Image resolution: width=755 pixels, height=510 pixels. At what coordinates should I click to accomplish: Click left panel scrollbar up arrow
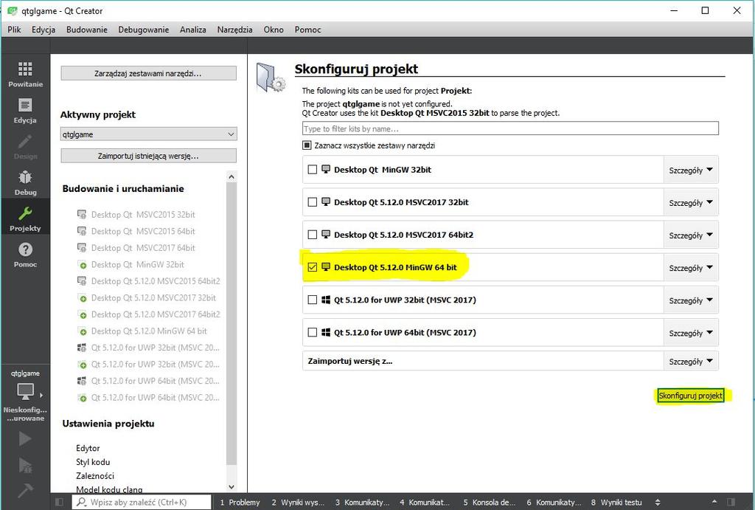tap(232, 177)
